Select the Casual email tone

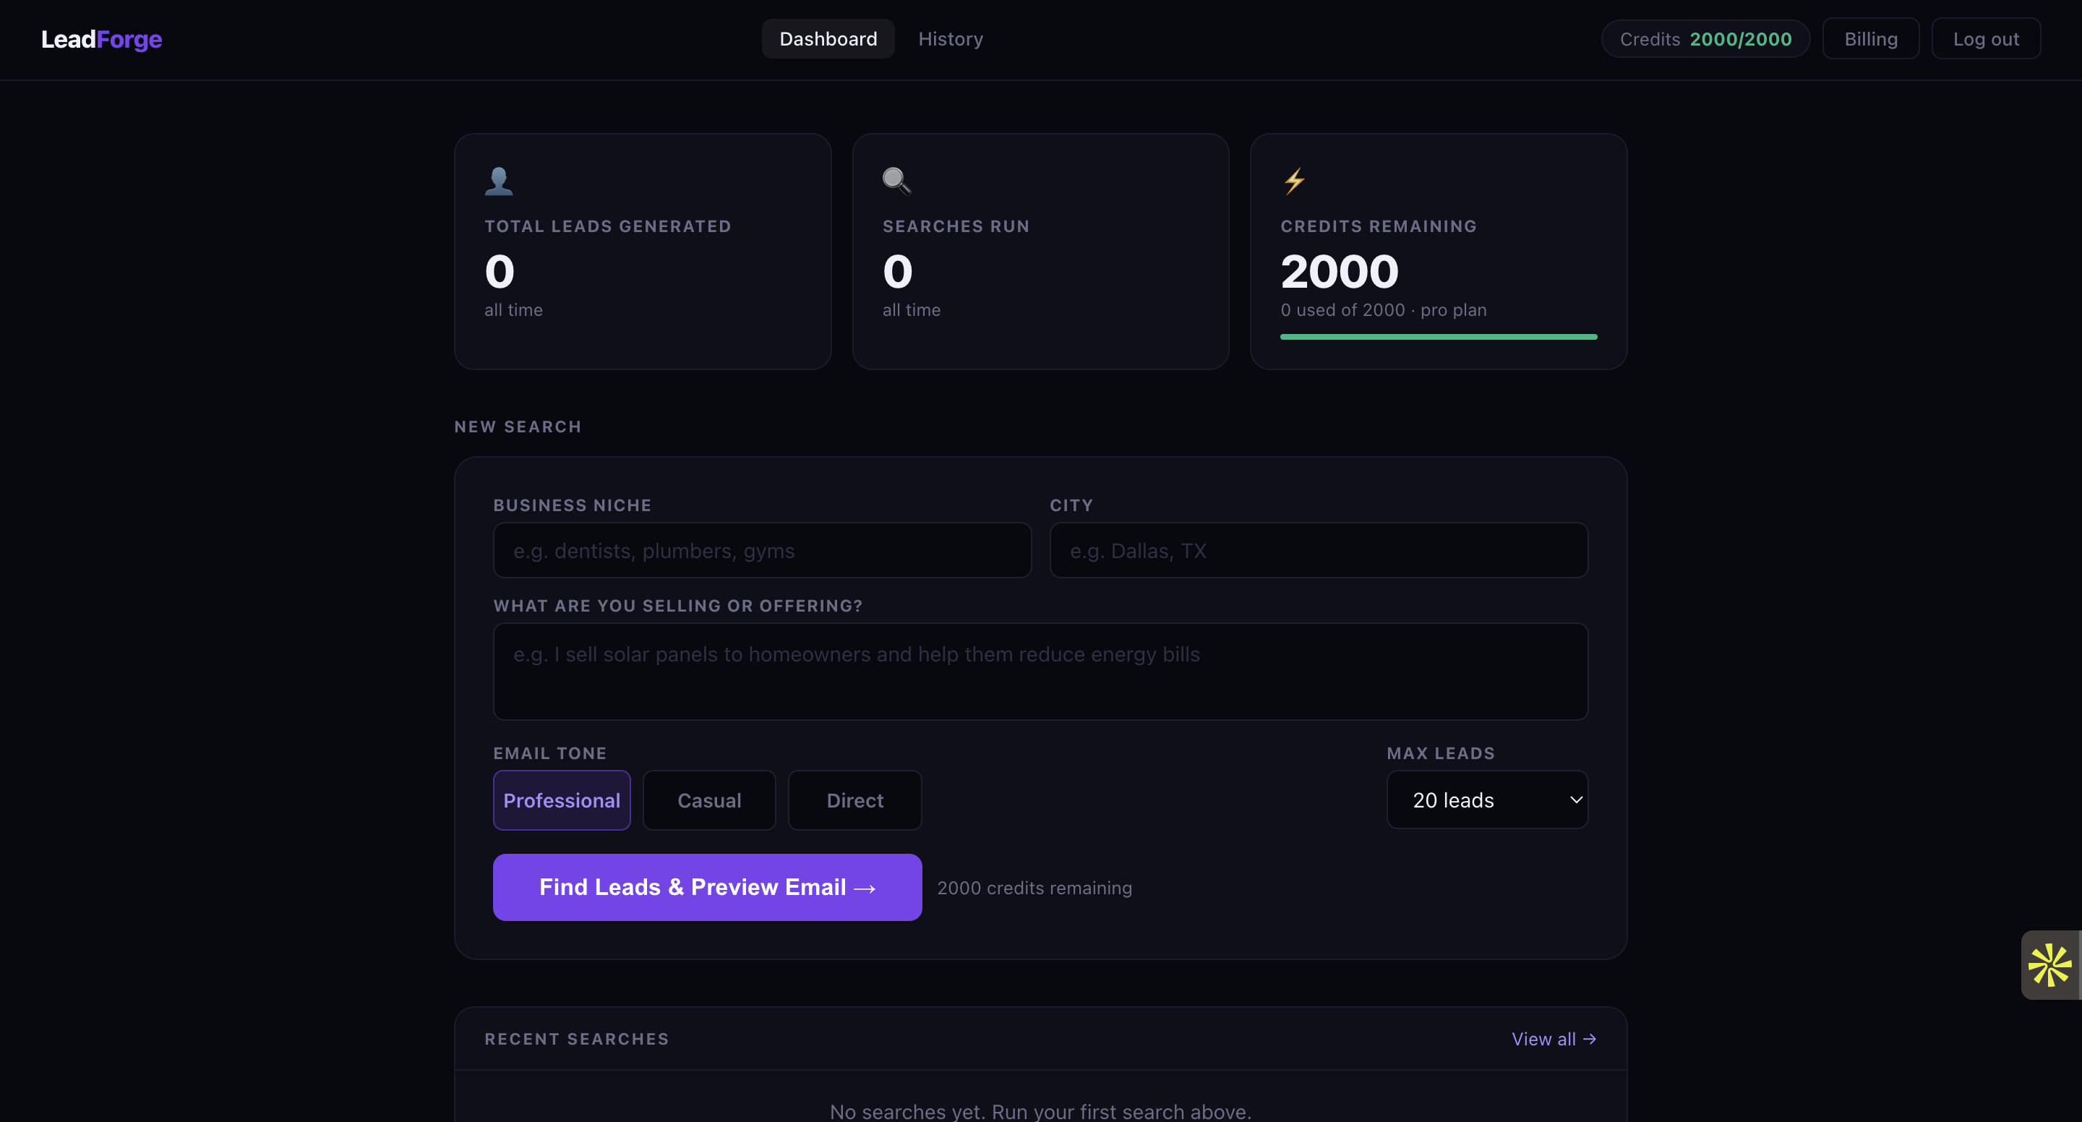708,800
